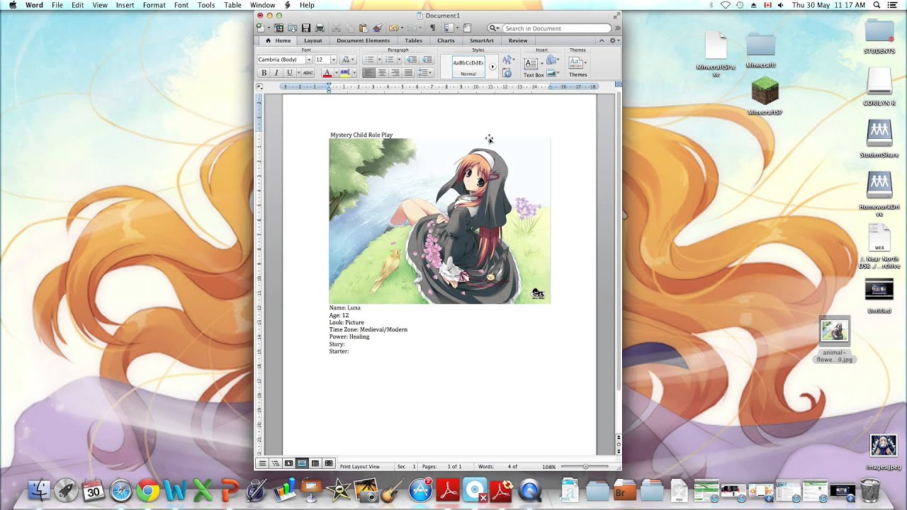
Task: Click the Text Box insert icon
Action: point(531,64)
